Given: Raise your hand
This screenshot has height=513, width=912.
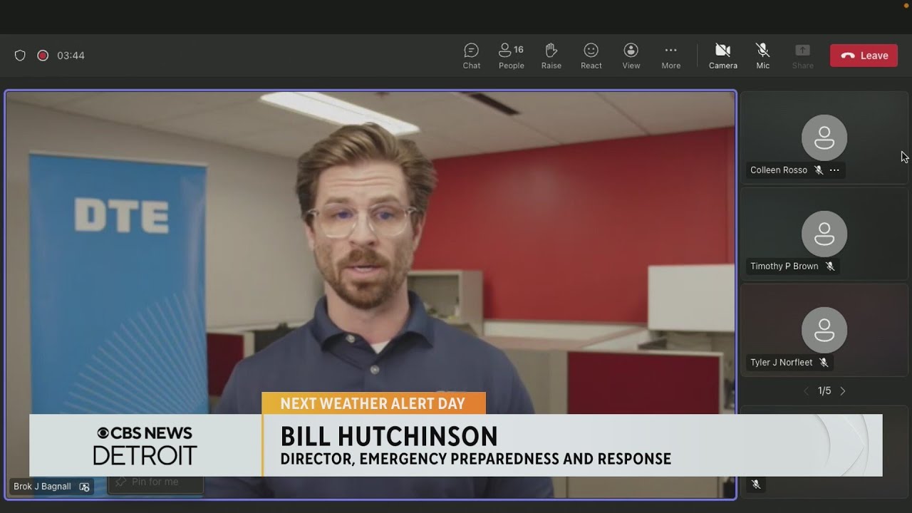Looking at the screenshot, I should coord(551,56).
